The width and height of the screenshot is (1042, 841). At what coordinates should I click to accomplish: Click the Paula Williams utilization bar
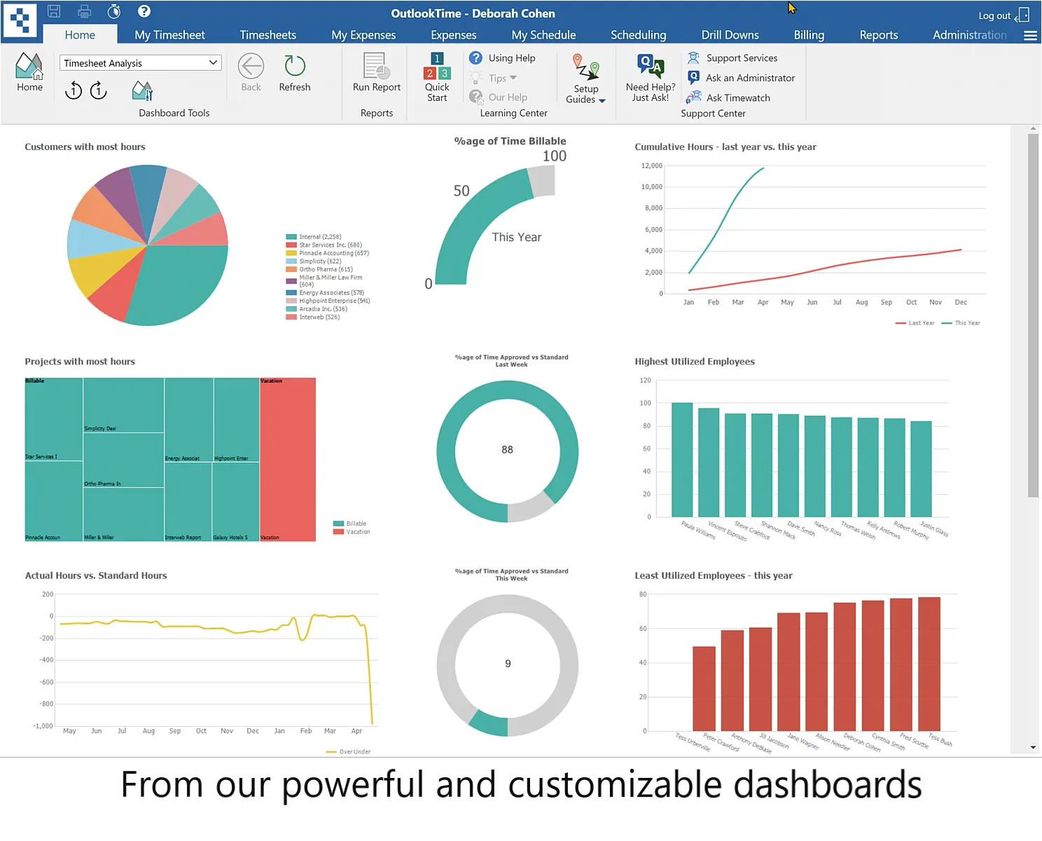pos(682,460)
